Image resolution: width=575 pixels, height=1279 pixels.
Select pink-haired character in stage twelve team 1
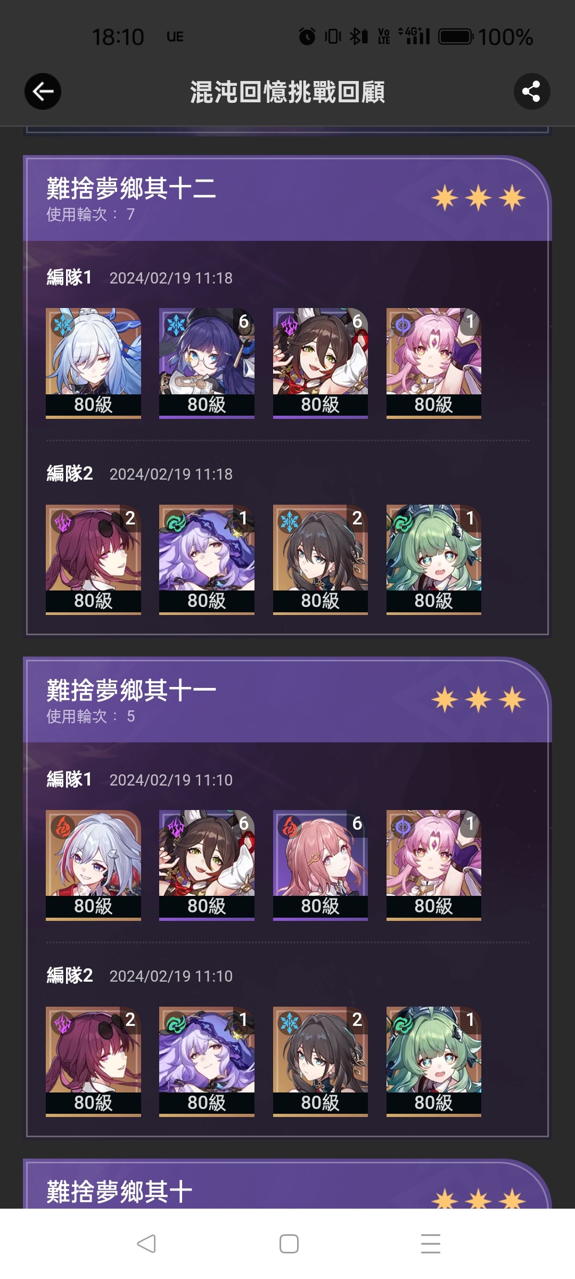[x=434, y=363]
